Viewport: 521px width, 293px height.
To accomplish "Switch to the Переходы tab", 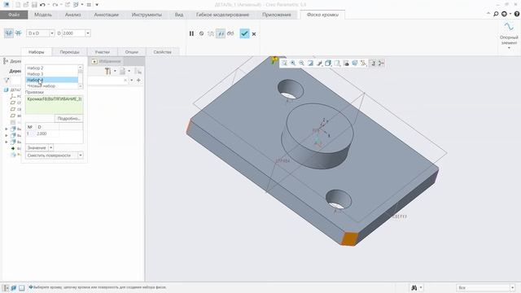I will pos(69,52).
